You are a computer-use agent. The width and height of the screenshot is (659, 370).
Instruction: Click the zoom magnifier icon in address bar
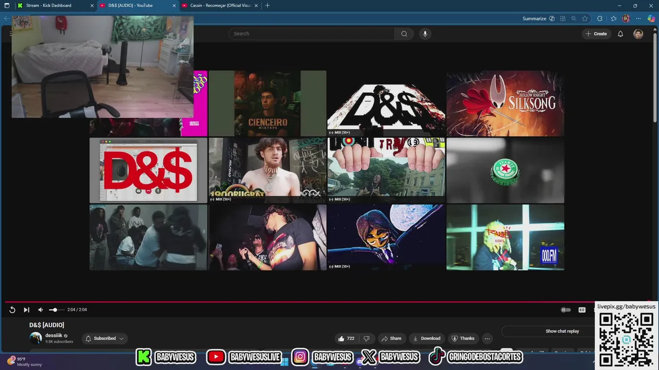tap(574, 18)
